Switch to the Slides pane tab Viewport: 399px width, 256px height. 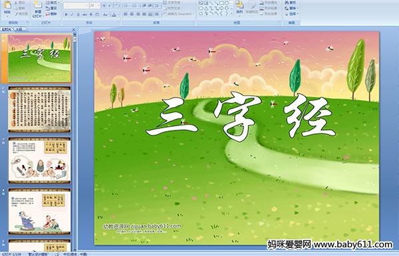tap(7, 30)
